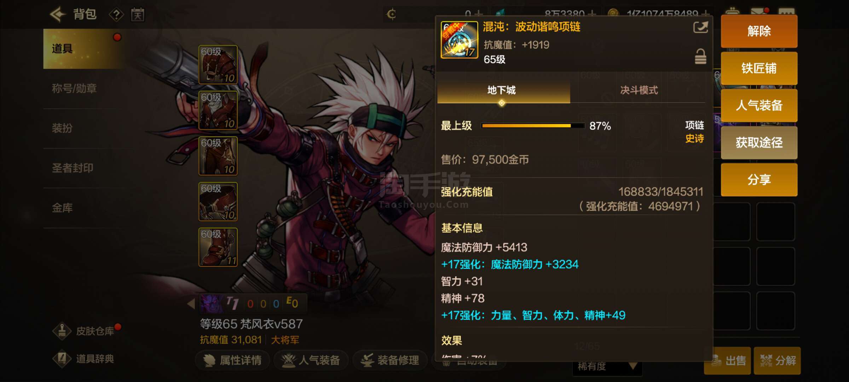Click the 解除 unequip button

[x=759, y=31]
